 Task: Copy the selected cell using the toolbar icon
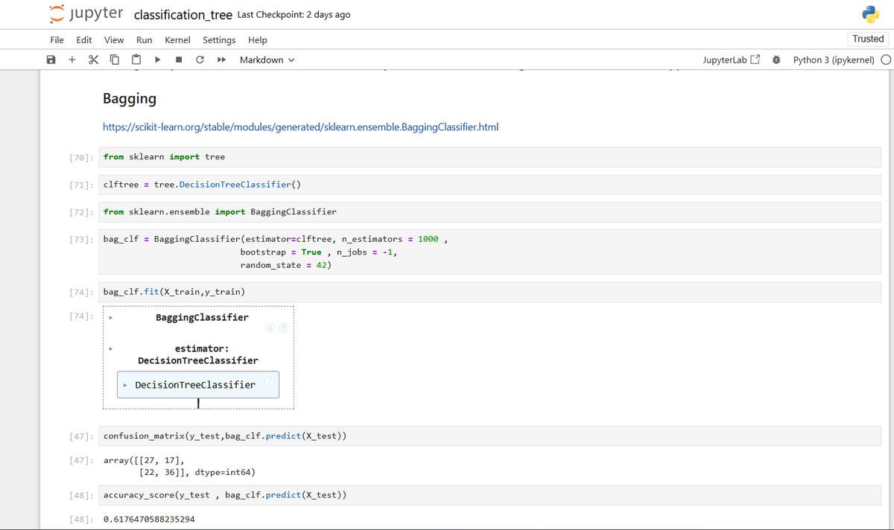115,60
